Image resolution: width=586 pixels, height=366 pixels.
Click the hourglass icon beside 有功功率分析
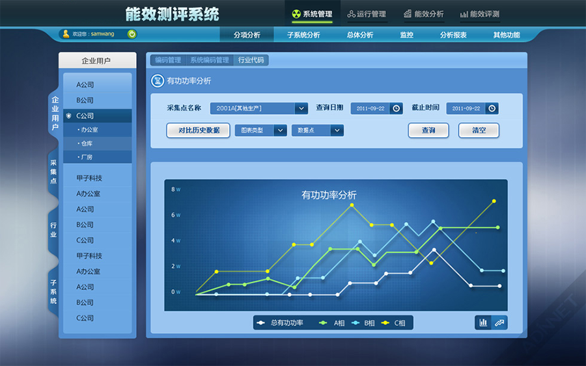pos(158,81)
